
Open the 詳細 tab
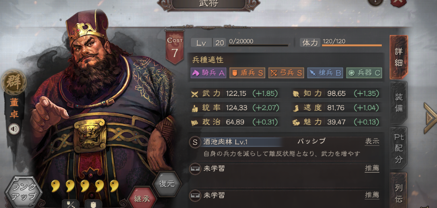point(398,57)
